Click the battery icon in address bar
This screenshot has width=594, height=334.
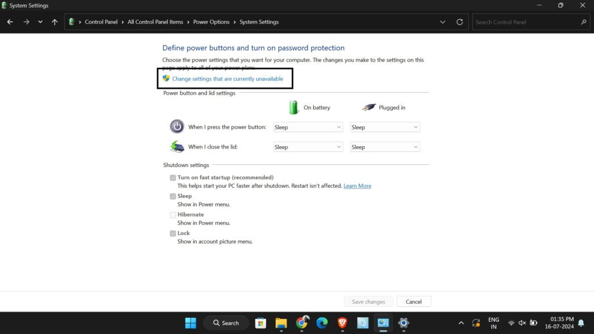[x=71, y=22]
